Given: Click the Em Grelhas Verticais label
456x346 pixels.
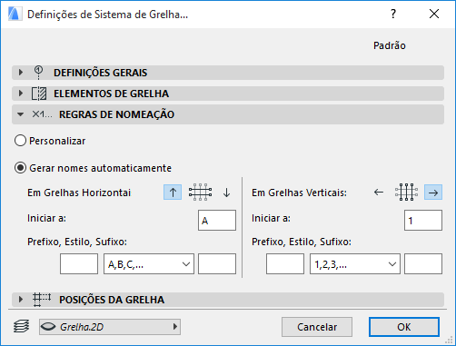Looking at the screenshot, I should pyautogui.click(x=299, y=193).
